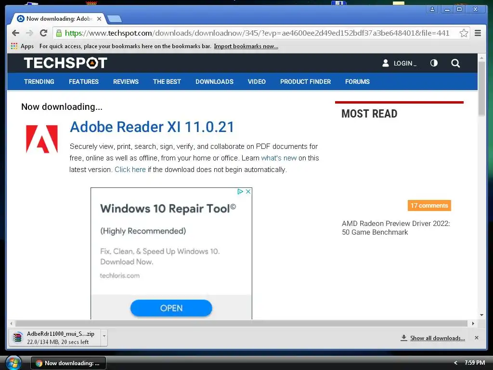Open site search magnifier icon
This screenshot has width=493, height=370.
tap(455, 63)
